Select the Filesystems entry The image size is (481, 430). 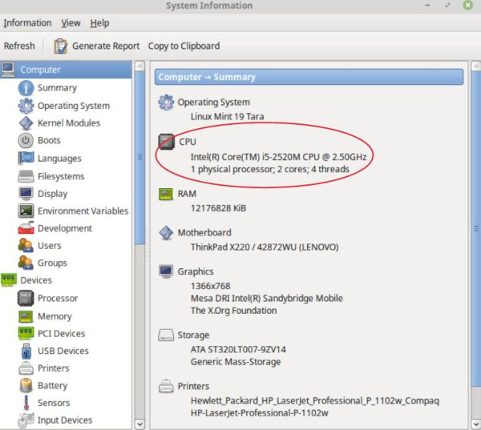click(x=61, y=176)
